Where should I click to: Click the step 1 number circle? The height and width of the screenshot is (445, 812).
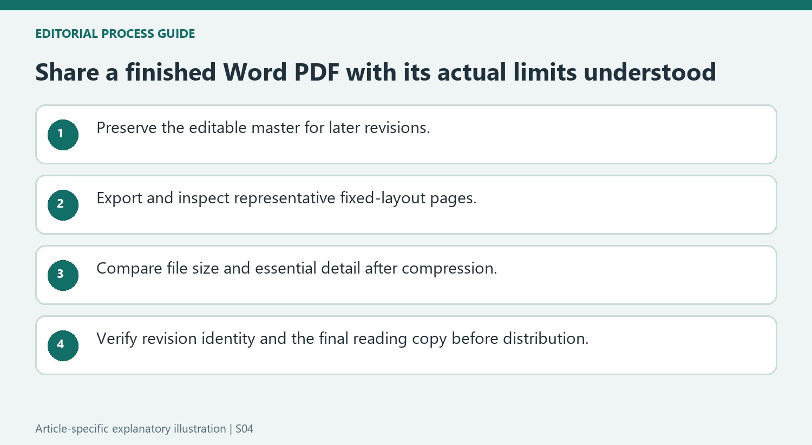(x=63, y=135)
